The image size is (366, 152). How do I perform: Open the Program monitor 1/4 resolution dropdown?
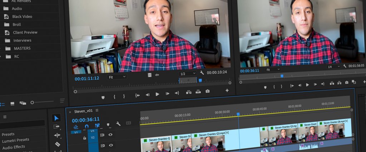click(333, 67)
